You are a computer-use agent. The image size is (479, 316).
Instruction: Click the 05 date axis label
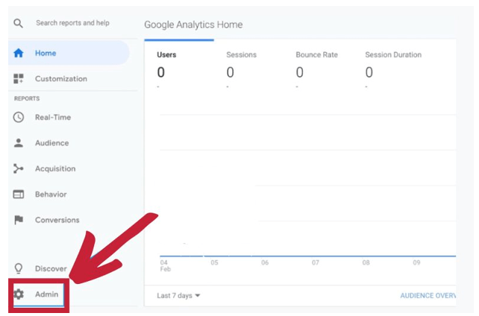(214, 262)
